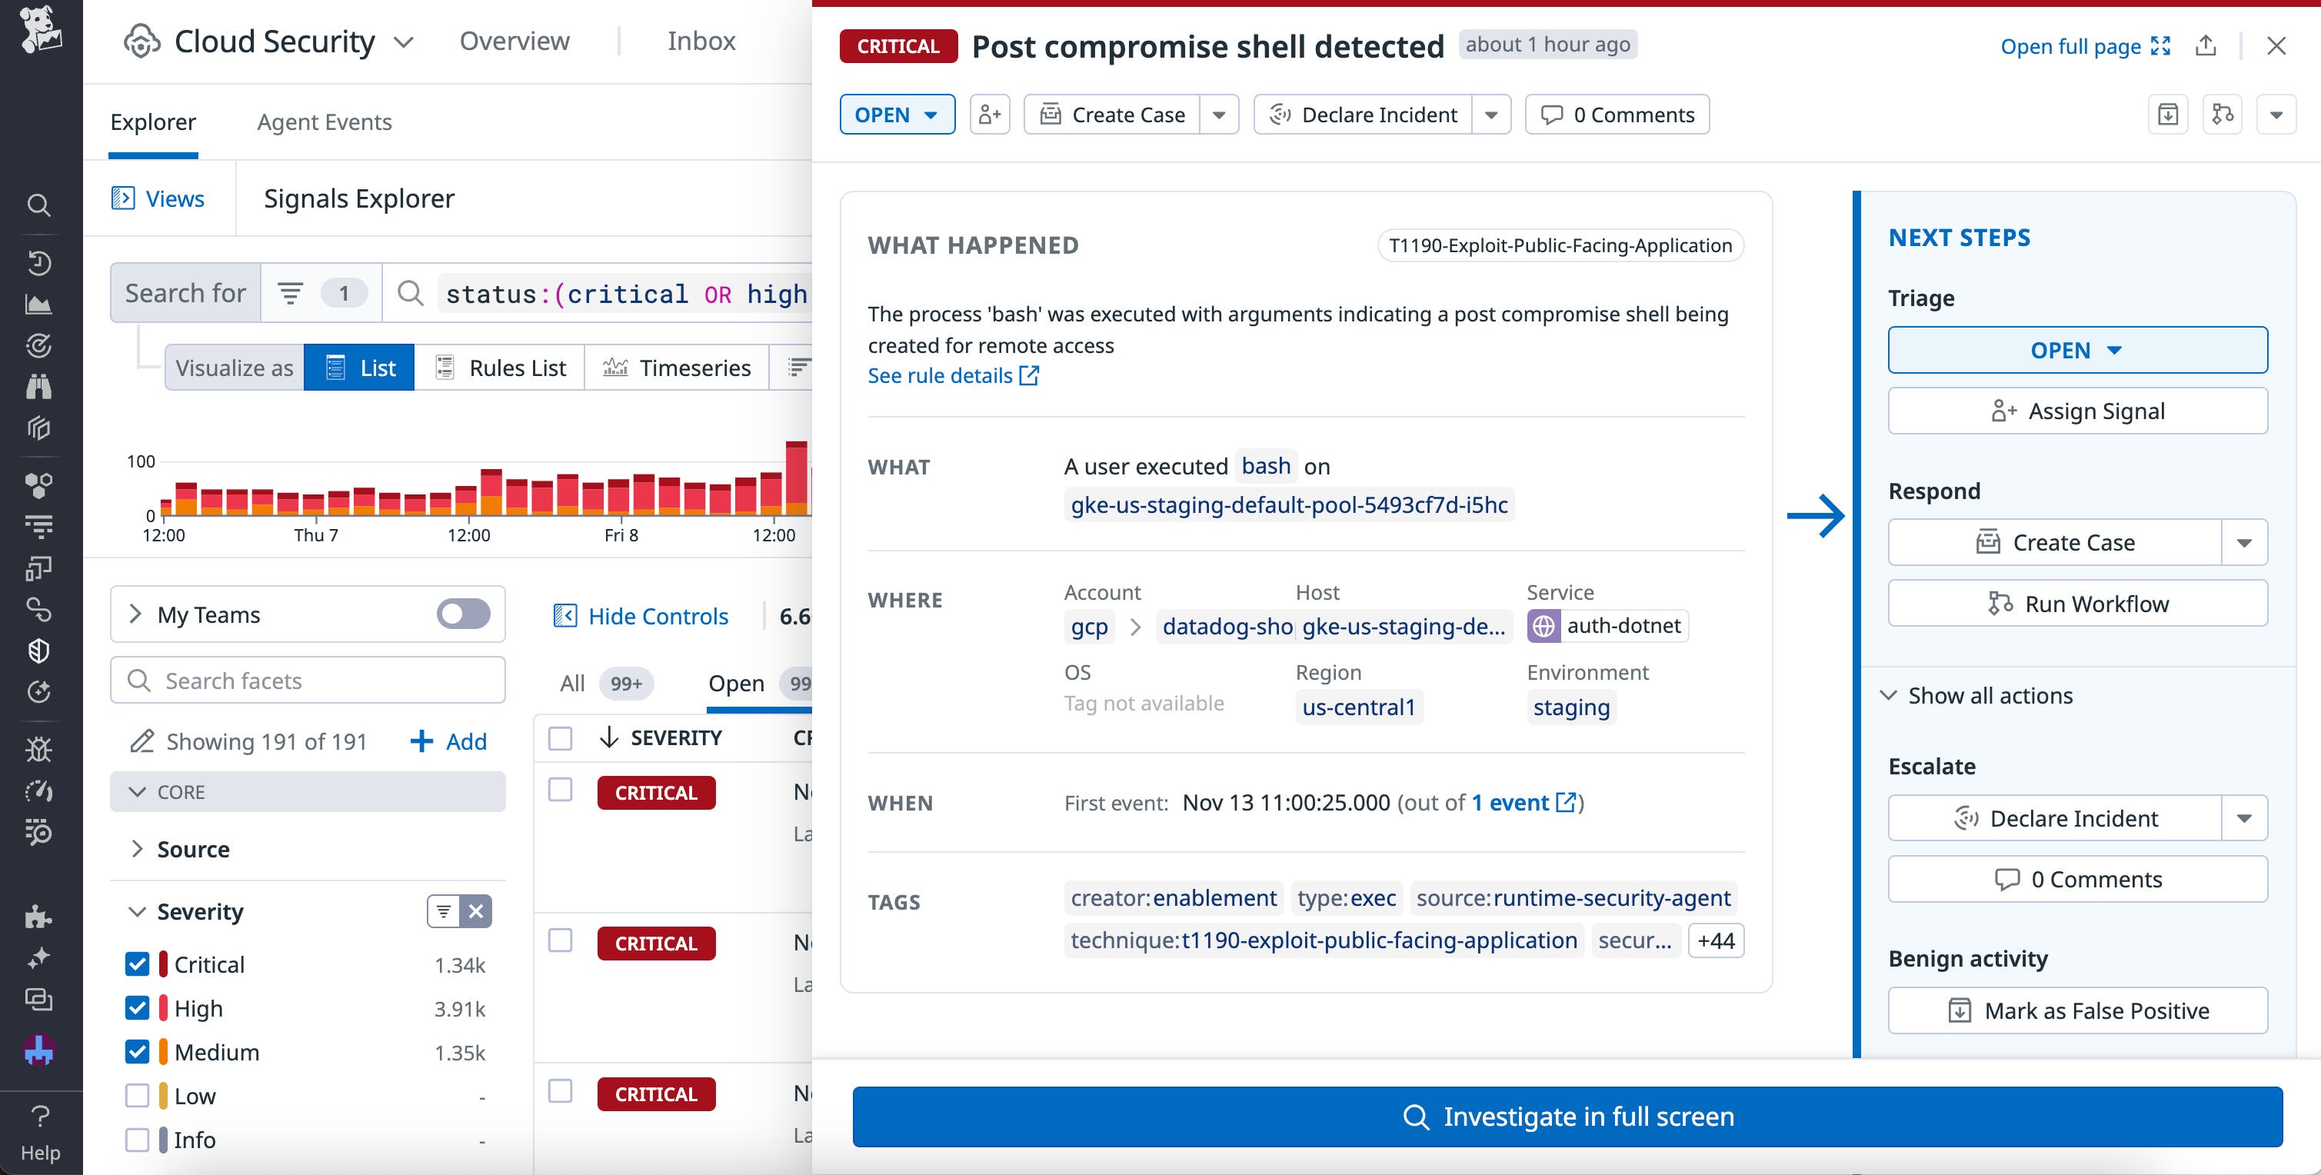Open the OPEN status dropdown in header
This screenshot has height=1175, width=2321.
[x=897, y=115]
